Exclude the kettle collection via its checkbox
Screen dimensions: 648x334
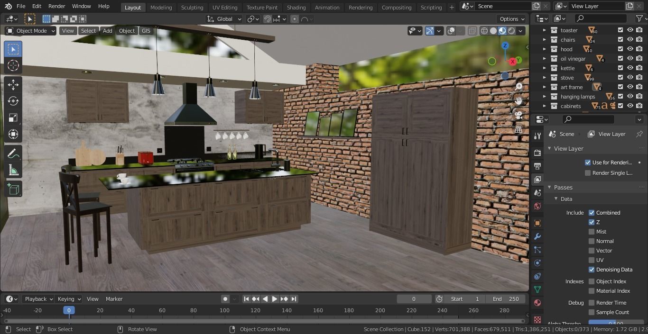[620, 68]
